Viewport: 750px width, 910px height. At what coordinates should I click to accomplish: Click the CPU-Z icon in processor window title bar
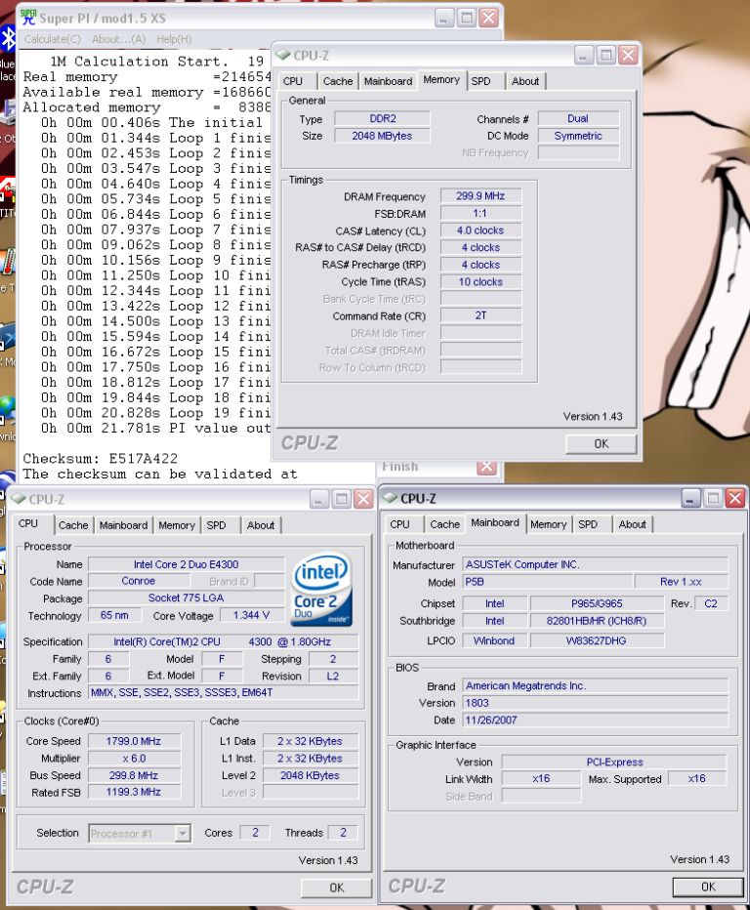pos(19,499)
